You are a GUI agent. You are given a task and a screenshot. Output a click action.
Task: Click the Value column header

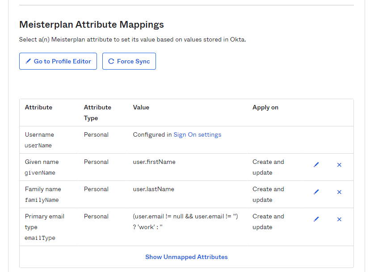click(x=141, y=107)
